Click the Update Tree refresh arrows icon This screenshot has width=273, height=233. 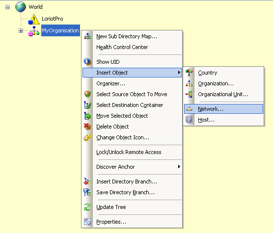tap(87, 207)
